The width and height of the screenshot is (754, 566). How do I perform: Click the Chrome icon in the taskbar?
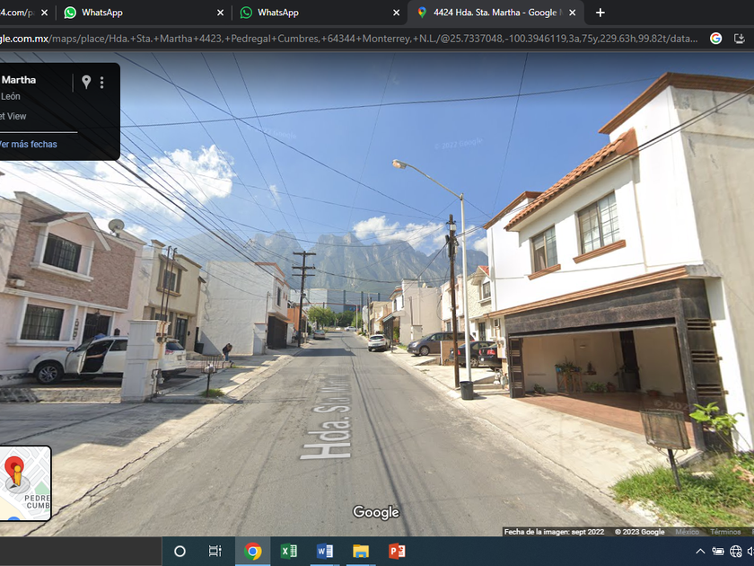[252, 551]
